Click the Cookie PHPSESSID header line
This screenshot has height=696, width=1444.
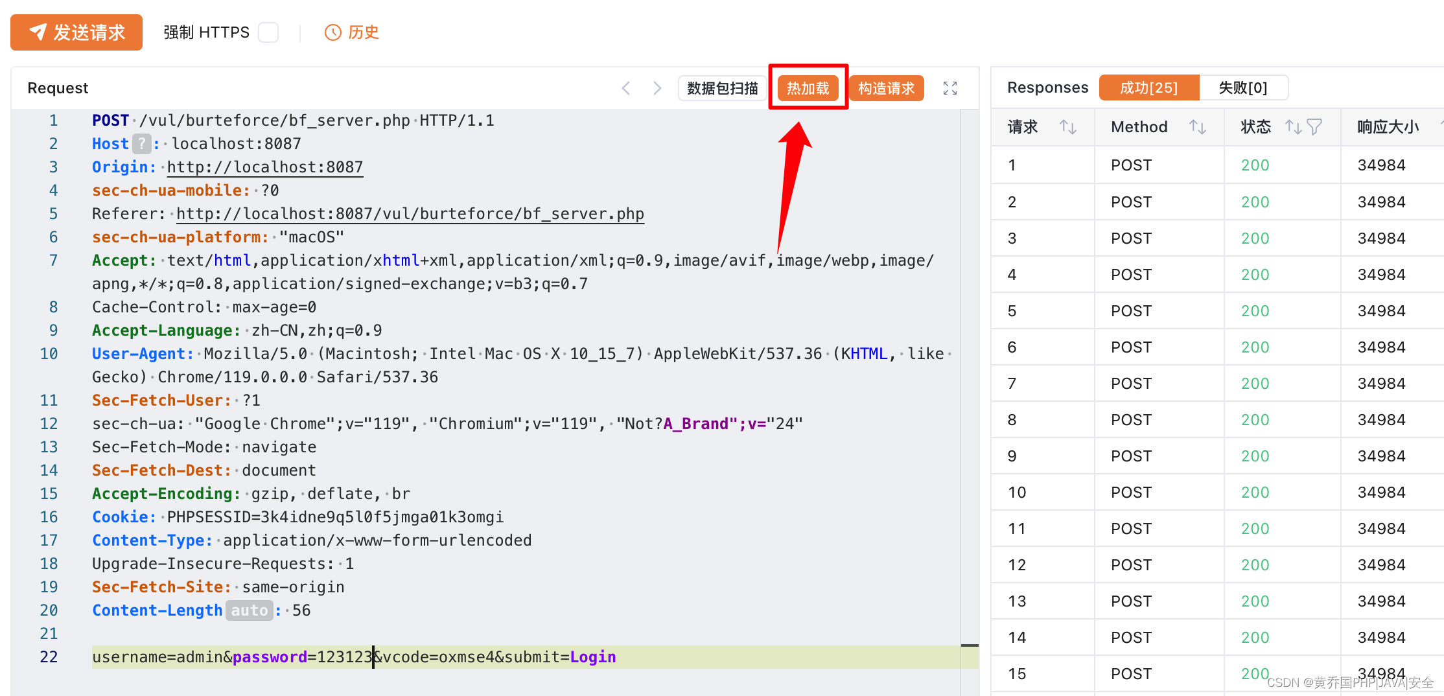pyautogui.click(x=298, y=517)
